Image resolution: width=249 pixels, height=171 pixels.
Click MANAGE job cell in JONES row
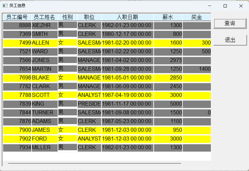coord(89,60)
